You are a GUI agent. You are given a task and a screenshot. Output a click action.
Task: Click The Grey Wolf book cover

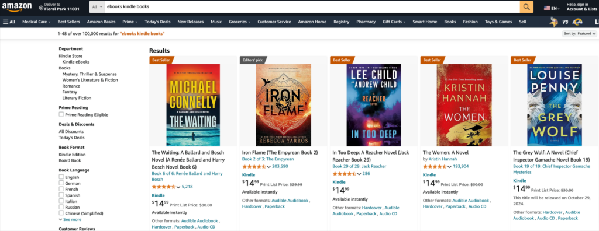pyautogui.click(x=555, y=105)
